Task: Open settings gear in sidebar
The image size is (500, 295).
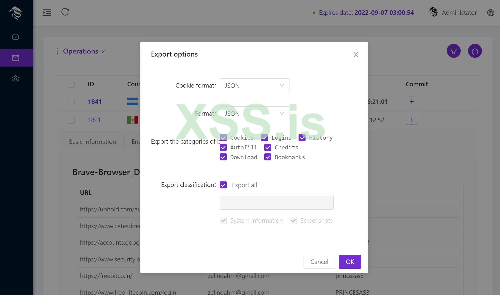Action: (16, 79)
